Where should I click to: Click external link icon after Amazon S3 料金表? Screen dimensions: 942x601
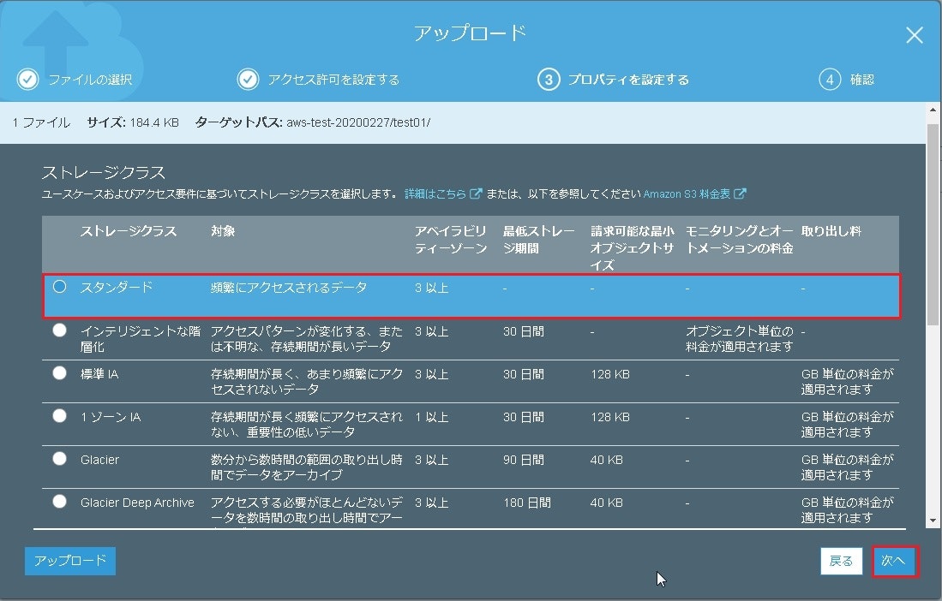pyautogui.click(x=741, y=193)
